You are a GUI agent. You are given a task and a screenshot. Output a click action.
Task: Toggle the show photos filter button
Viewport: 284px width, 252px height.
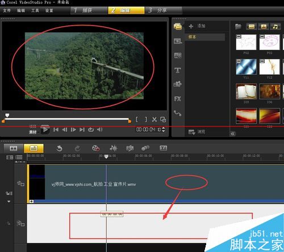tap(264, 27)
